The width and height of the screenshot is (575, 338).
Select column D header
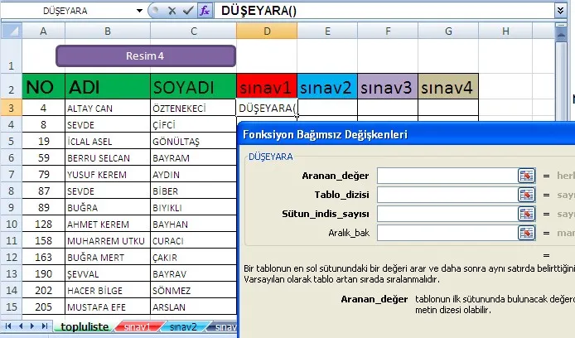(x=267, y=31)
